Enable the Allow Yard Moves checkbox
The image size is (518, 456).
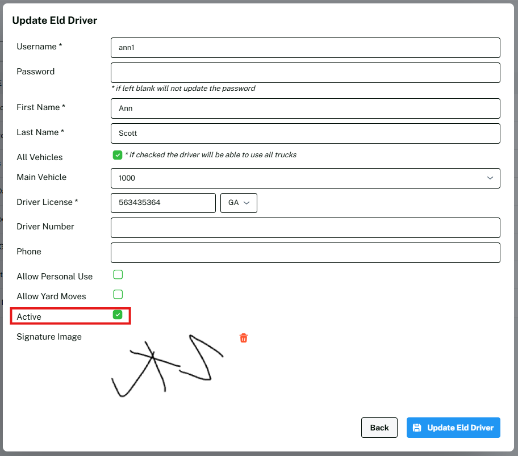[118, 295]
